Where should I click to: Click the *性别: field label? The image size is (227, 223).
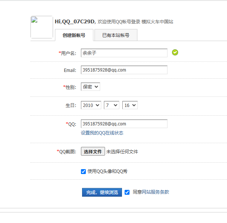tap(70, 87)
